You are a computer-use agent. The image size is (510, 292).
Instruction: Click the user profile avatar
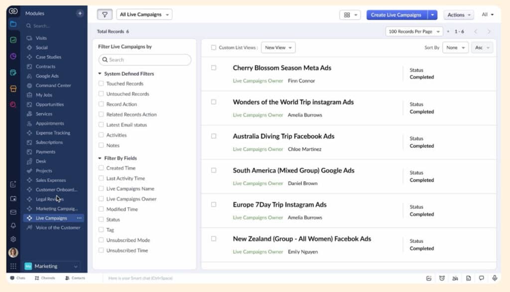click(x=13, y=253)
